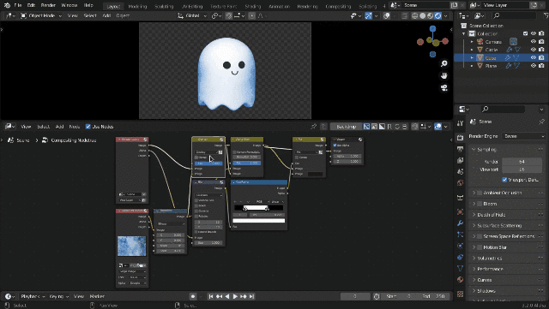Toggle the camera view icon in viewport
Viewport: 549px width, 309px height.
click(x=444, y=87)
